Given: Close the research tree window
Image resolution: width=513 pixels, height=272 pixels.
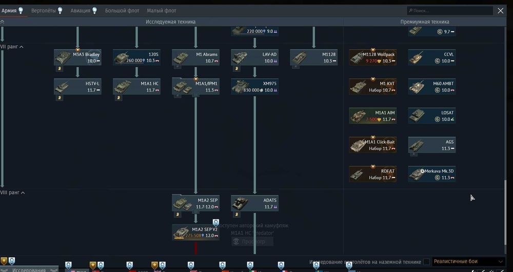Looking at the screenshot, I should (x=501, y=11).
